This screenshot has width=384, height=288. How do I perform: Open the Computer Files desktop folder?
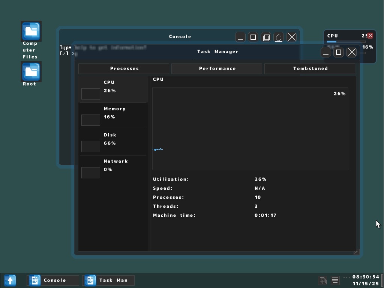(31, 31)
